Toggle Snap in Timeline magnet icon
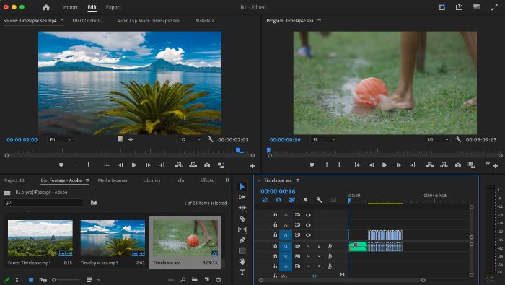 tap(278, 200)
